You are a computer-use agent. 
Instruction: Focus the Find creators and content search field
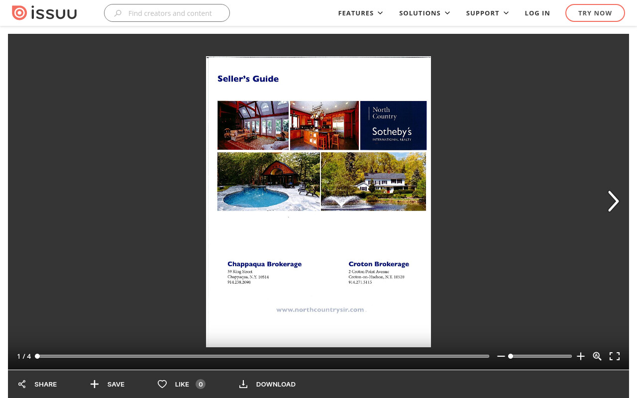pyautogui.click(x=167, y=13)
